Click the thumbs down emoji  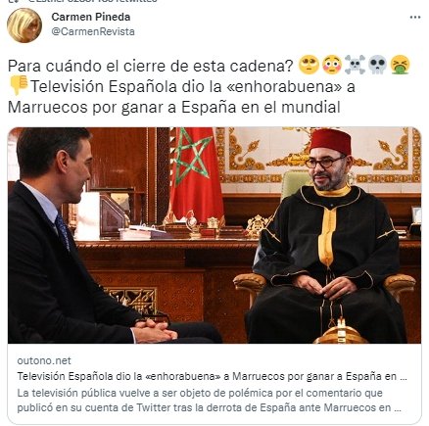tap(19, 85)
